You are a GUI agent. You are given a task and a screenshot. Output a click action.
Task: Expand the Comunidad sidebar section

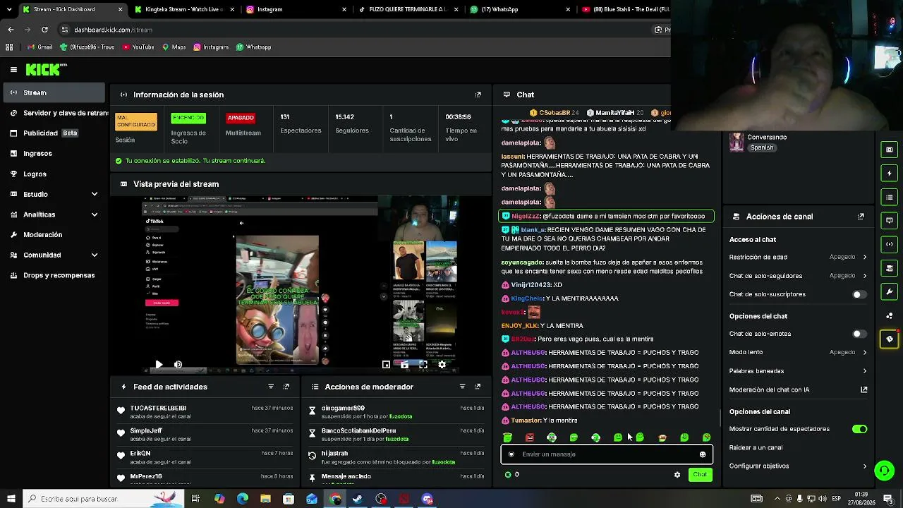54,255
